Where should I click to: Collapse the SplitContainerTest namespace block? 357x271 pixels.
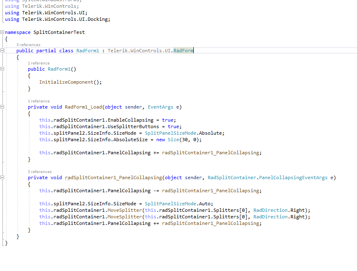coord(2,32)
